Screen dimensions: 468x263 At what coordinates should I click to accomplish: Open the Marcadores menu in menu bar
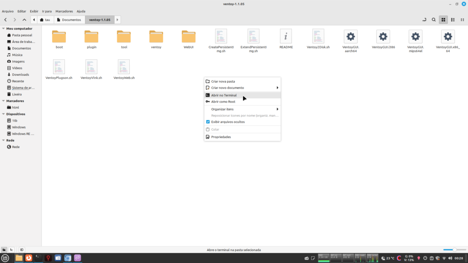pos(64,11)
